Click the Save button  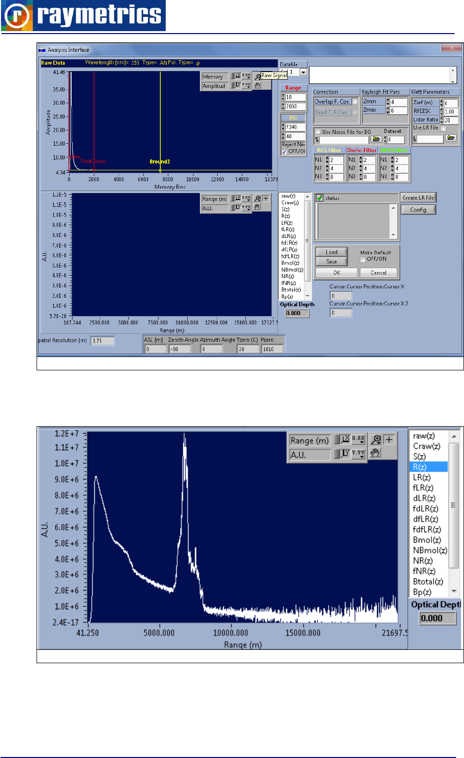point(332,262)
